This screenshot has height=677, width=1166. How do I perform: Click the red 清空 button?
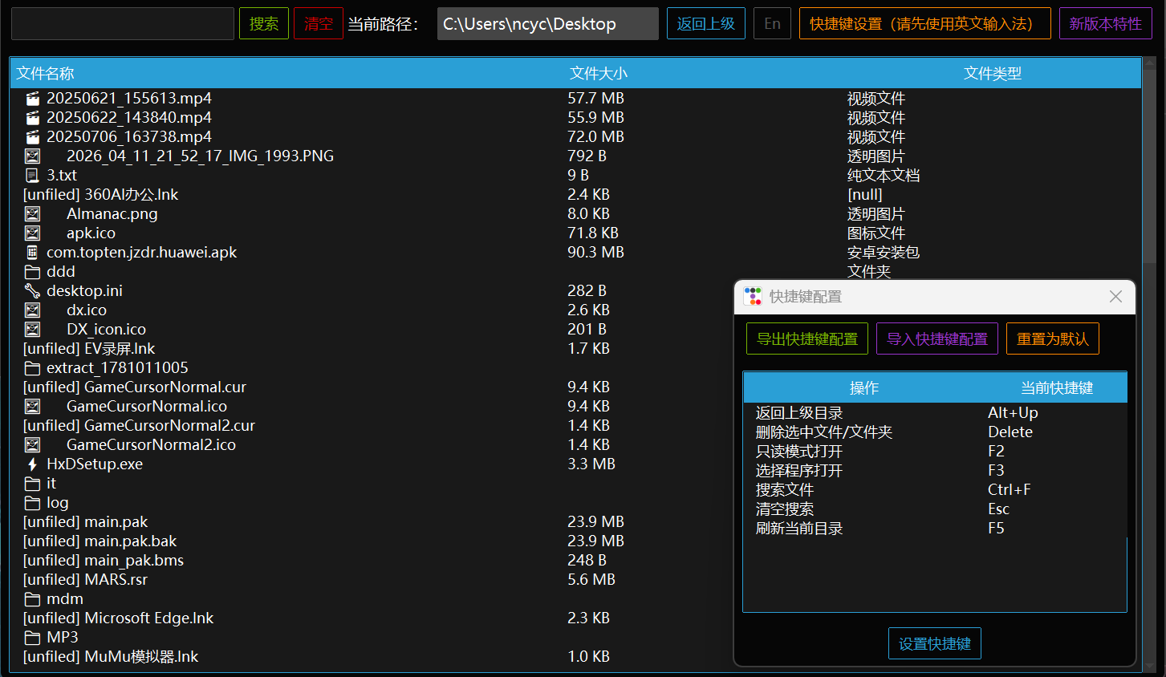tap(319, 23)
